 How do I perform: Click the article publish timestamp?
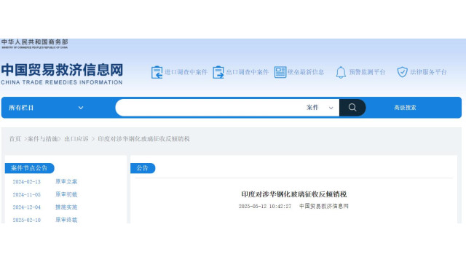(265, 206)
